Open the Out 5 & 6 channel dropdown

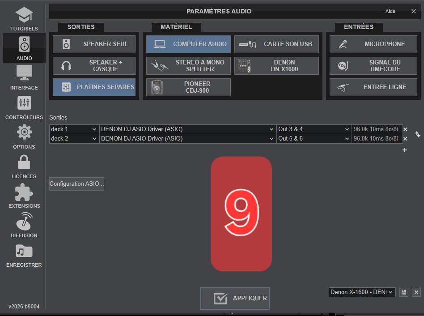click(314, 139)
